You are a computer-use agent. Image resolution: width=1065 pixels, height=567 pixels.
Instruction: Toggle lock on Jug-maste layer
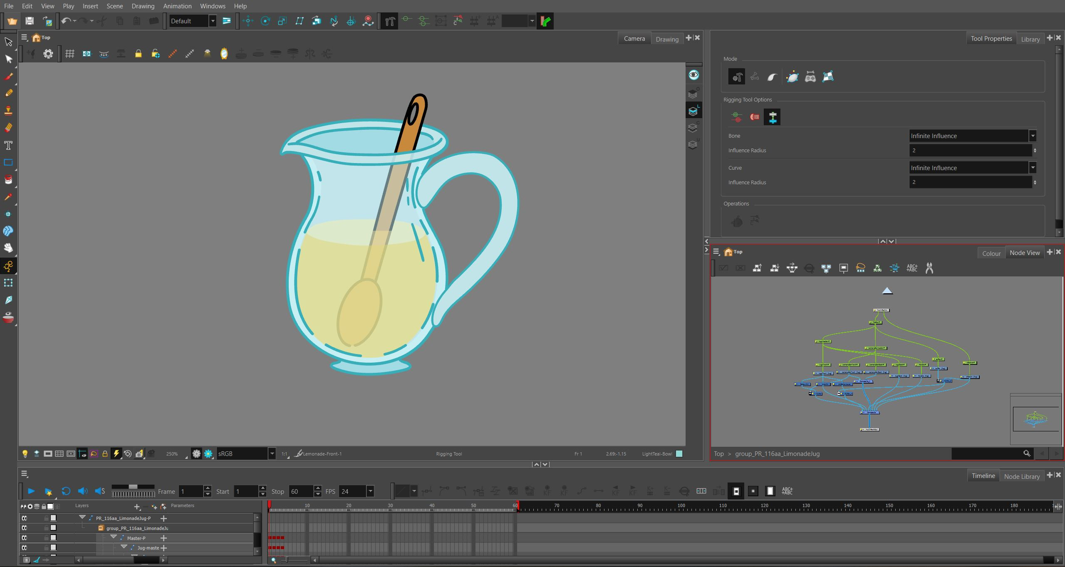[x=46, y=548]
